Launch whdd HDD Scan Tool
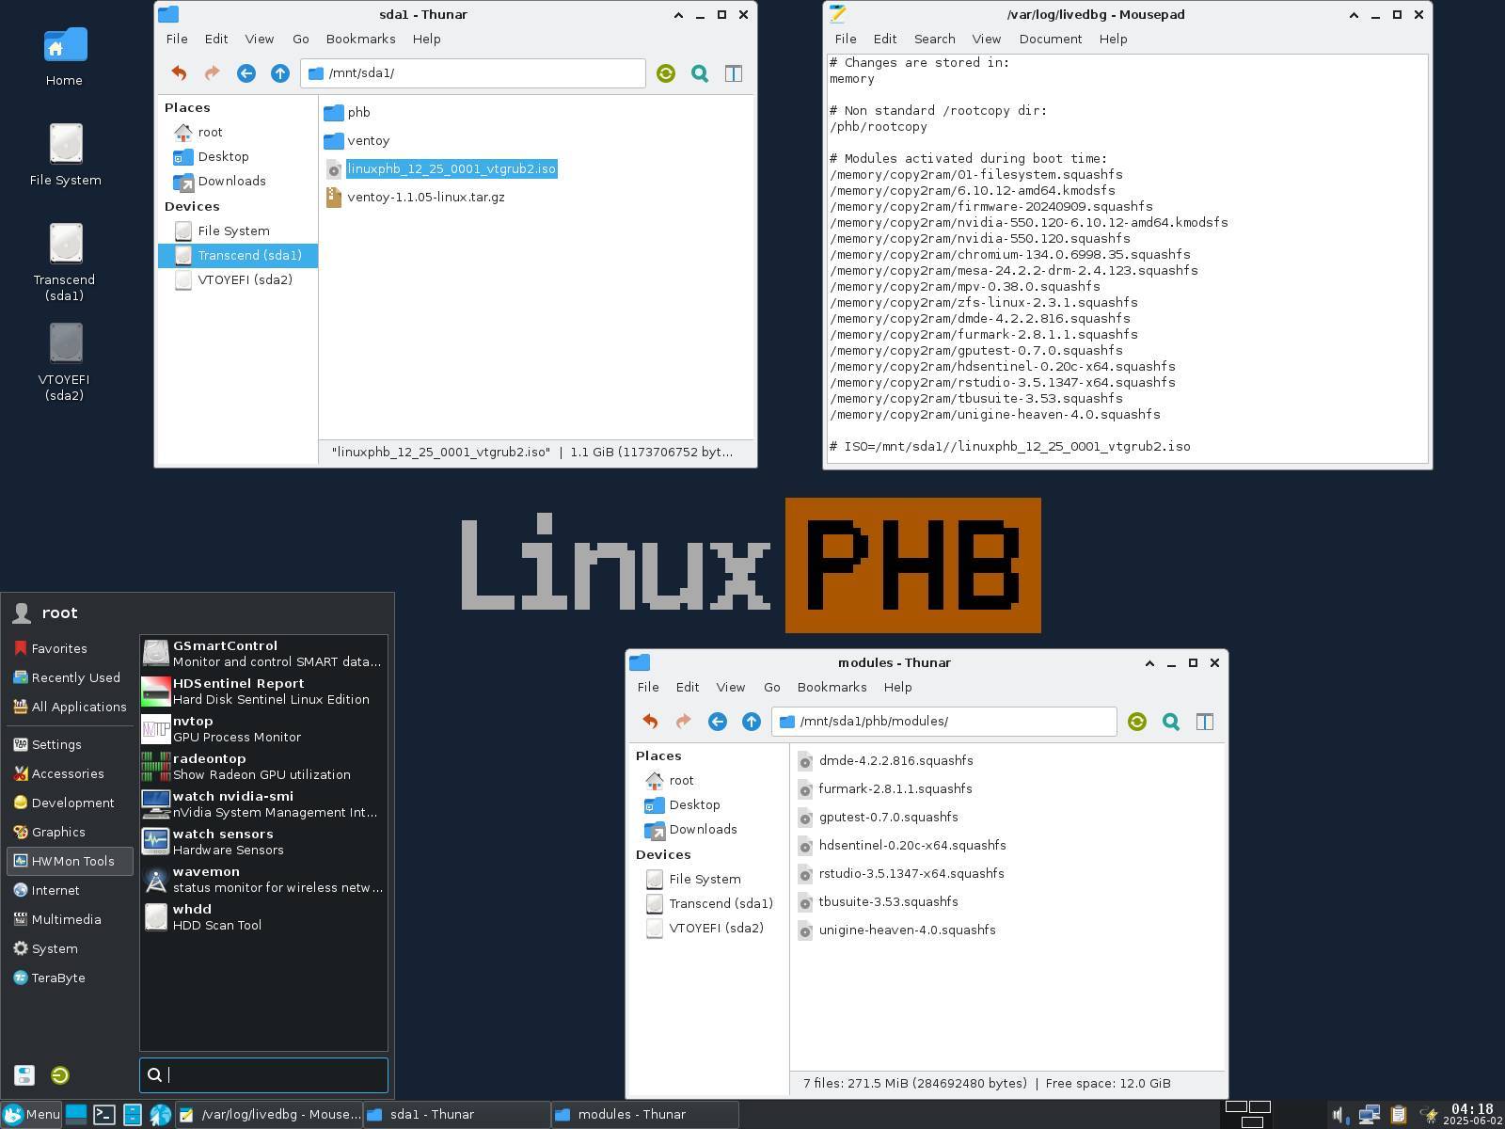 [x=263, y=917]
